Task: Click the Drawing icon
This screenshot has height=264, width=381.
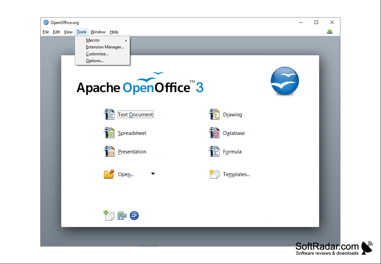Action: point(214,114)
